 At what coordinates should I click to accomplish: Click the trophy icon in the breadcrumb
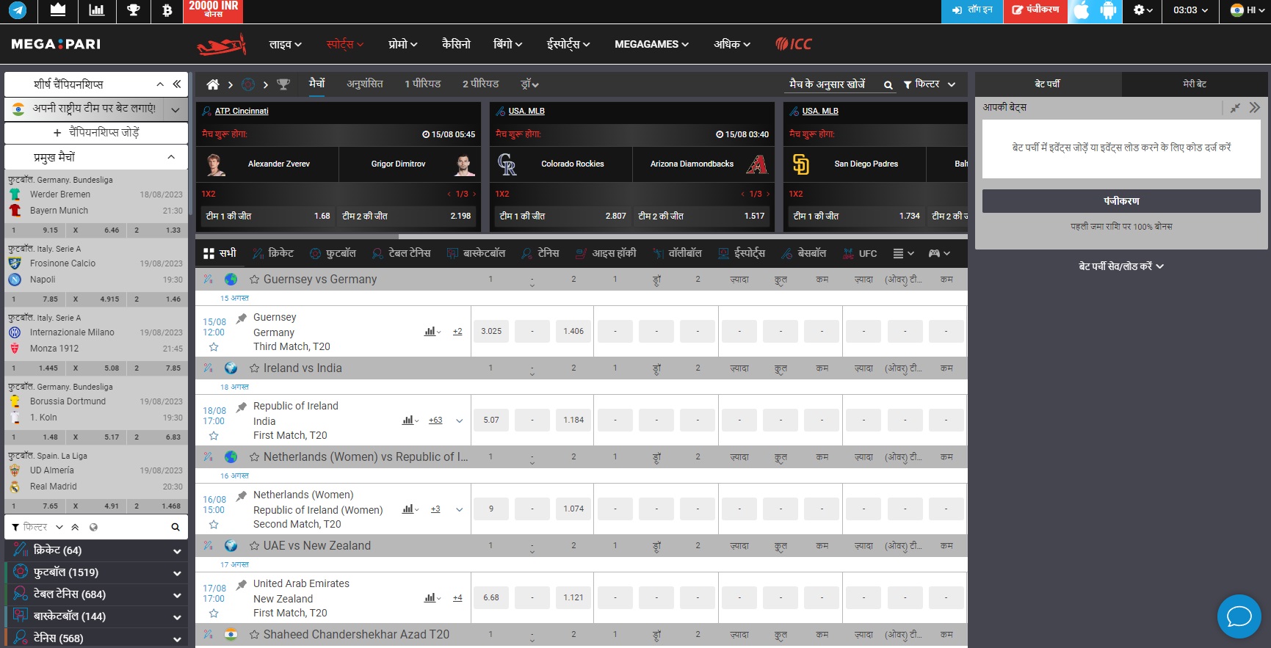(283, 84)
